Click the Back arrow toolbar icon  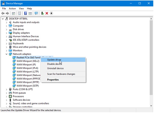click(3, 13)
